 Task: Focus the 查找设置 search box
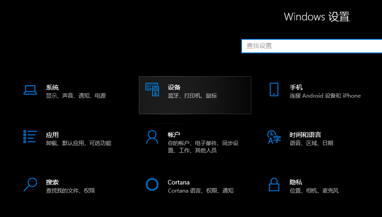(x=312, y=46)
